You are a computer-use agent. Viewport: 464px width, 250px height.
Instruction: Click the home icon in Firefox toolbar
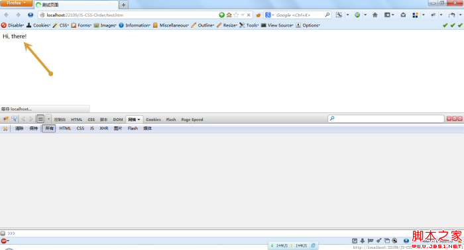[375, 15]
